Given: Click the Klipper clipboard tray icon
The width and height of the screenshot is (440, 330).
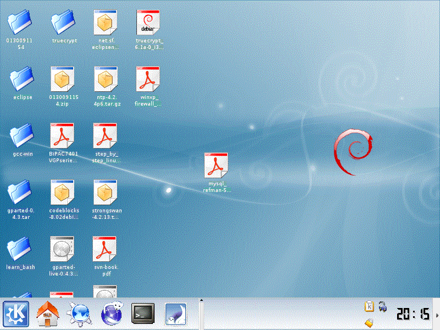Looking at the screenshot, I should [x=369, y=306].
